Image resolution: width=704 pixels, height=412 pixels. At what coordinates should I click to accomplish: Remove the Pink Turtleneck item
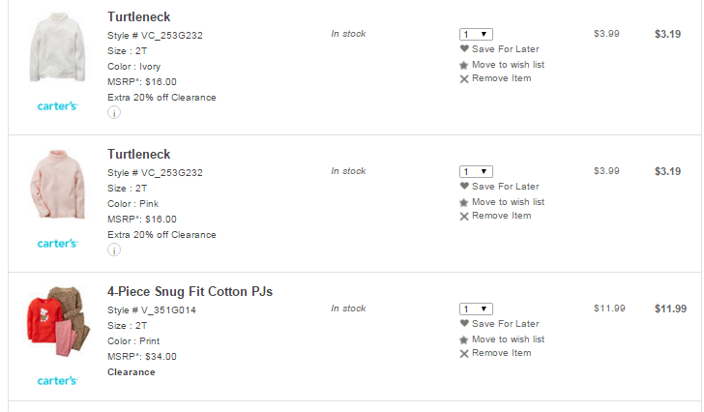tap(501, 216)
